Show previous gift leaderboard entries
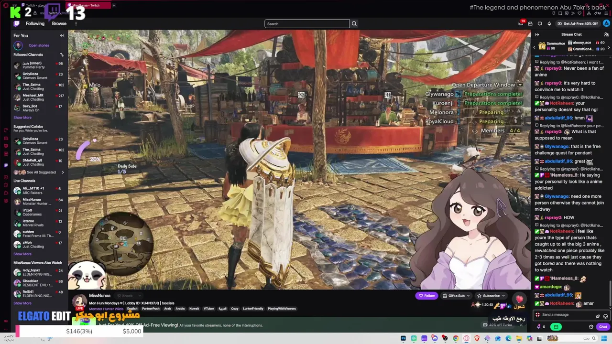The width and height of the screenshot is (612, 344). 535,46
